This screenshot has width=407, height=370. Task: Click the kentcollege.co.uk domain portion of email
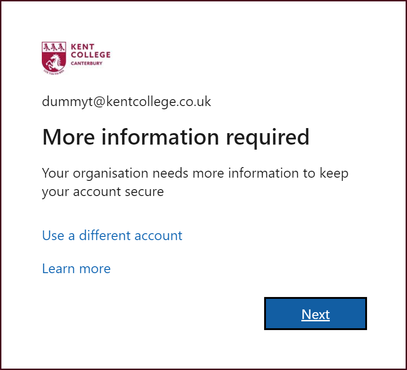click(158, 102)
